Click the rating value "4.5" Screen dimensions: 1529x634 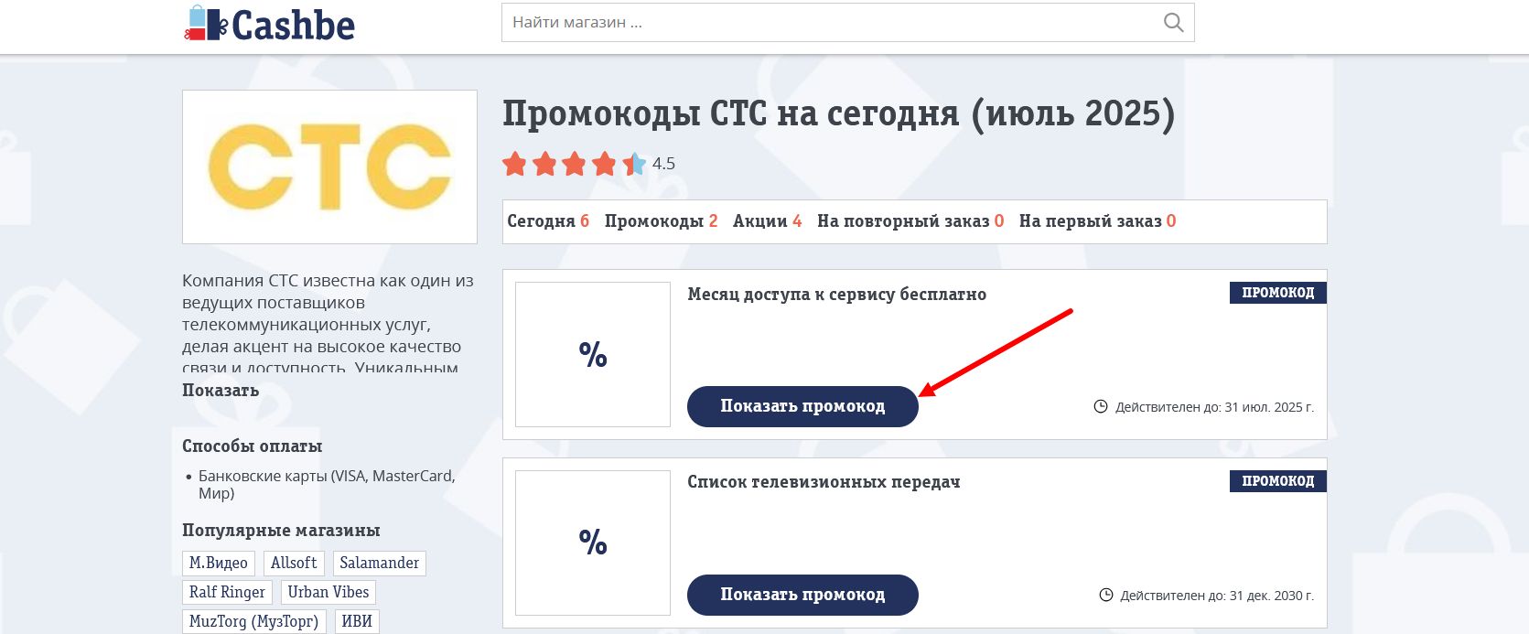tap(663, 164)
